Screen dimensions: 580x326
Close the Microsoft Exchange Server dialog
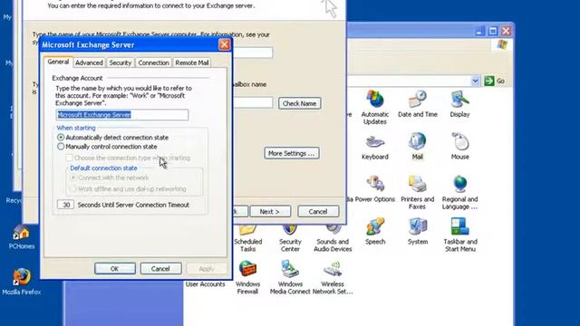(224, 44)
